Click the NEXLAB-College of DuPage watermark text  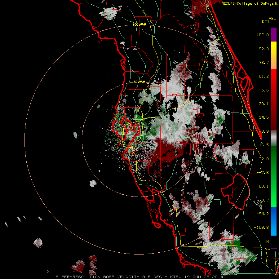250,3
